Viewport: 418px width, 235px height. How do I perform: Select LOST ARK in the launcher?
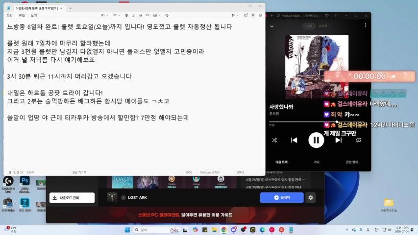point(137,197)
